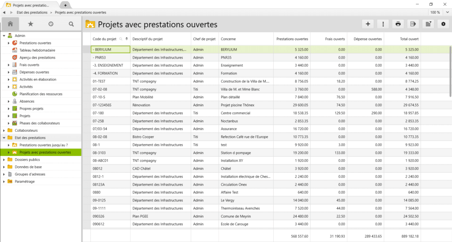Expand the Activités en élaboration node
Image resolution: width=452 pixels, height=242 pixels.
(9, 79)
